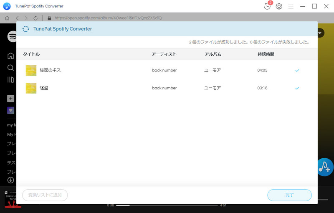Open the conversion history clock icon

pyautogui.click(x=267, y=6)
